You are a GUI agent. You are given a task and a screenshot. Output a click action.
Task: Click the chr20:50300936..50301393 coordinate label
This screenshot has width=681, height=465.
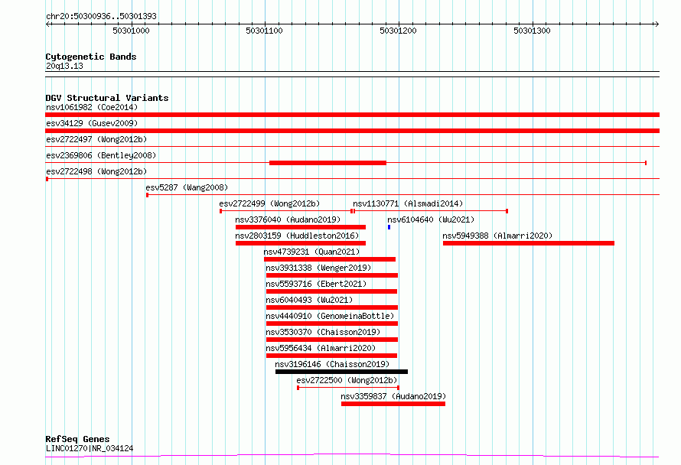point(101,17)
